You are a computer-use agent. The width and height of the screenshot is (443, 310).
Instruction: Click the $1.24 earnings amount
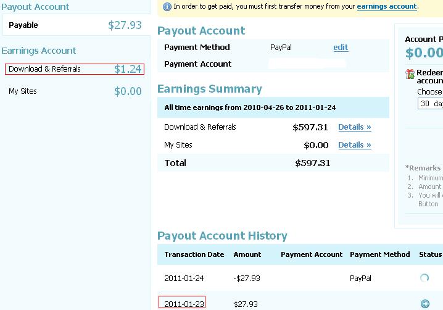click(x=128, y=69)
